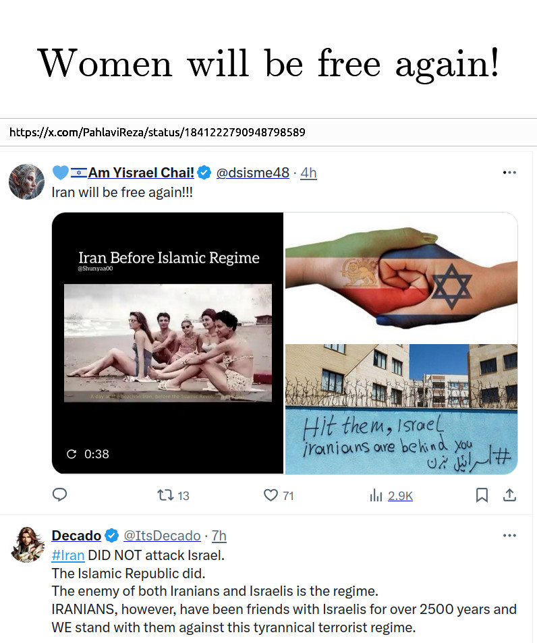The height and width of the screenshot is (643, 537).
Task: Open more options for the dsisme48 tweet
Action: tap(509, 173)
